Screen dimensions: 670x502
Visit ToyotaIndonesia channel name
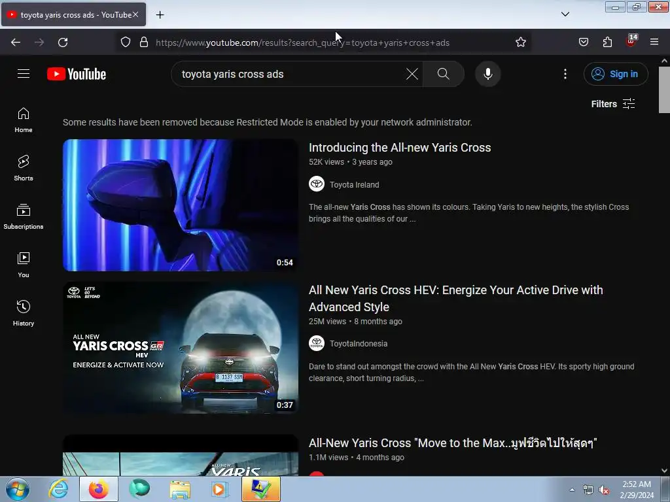click(359, 344)
